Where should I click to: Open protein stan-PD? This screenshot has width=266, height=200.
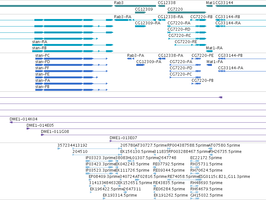(43, 62)
